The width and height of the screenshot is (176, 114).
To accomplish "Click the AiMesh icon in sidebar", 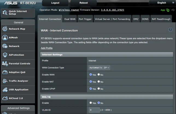I will tap(5, 37).
